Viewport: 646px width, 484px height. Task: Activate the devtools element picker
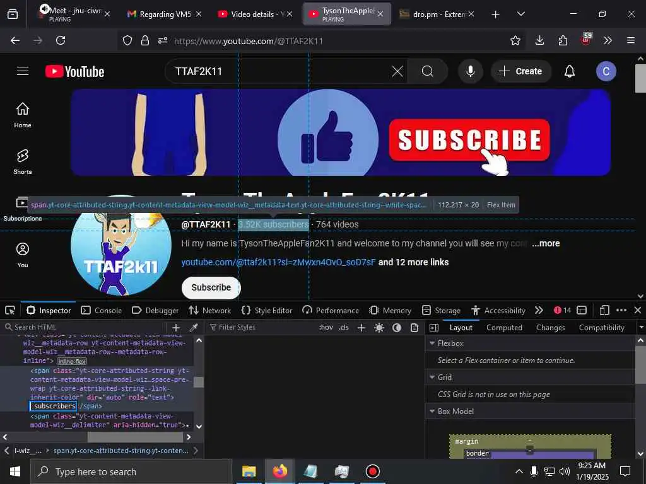[x=10, y=310]
